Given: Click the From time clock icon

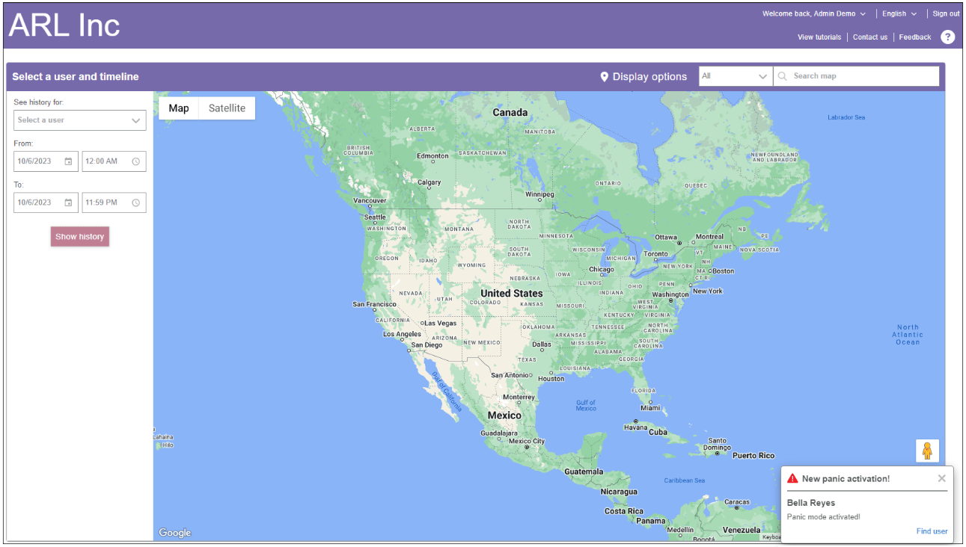Looking at the screenshot, I should (x=135, y=161).
